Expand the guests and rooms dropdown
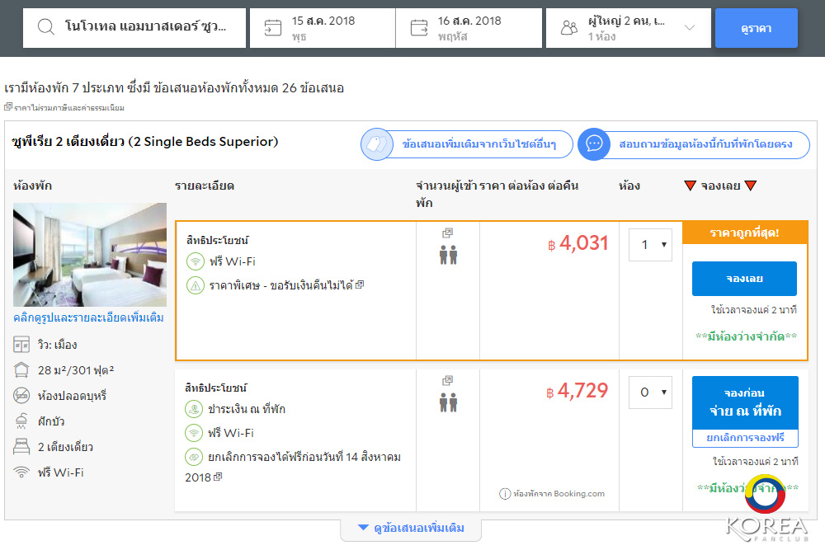Screen dimensions: 825x550 point(690,28)
